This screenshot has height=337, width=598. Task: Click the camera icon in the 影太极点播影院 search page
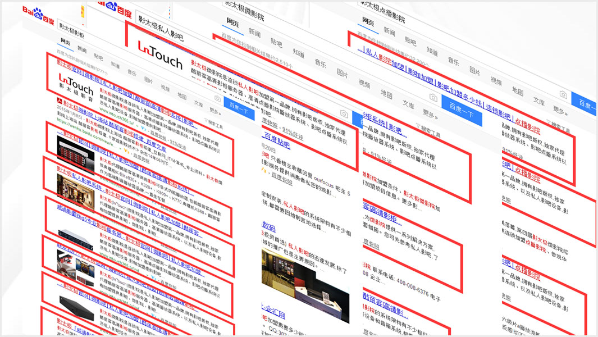tap(563, 94)
